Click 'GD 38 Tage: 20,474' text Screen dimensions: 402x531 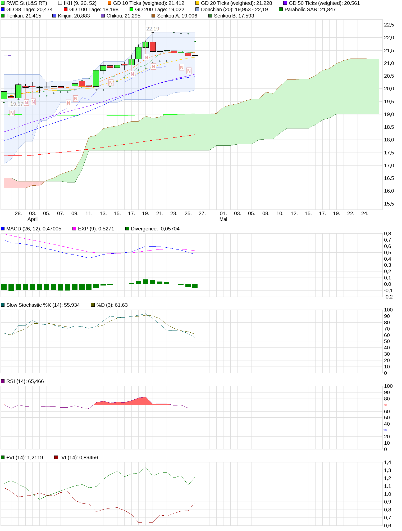(x=29, y=10)
